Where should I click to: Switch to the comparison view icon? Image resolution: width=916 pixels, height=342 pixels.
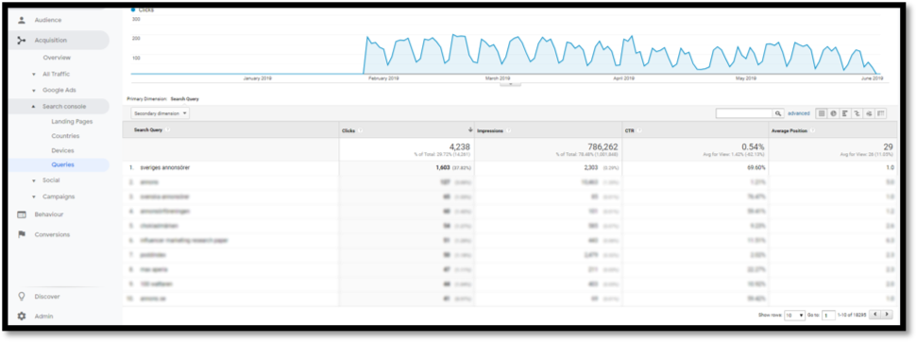(x=857, y=113)
